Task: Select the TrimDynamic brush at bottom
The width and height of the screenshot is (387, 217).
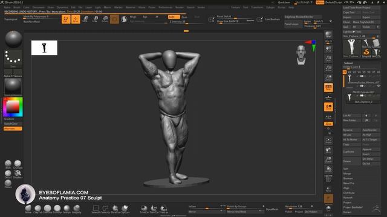Action: tap(57, 209)
